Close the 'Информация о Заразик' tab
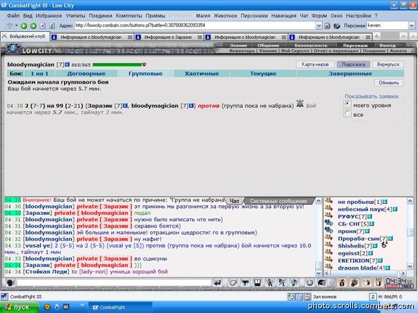Screen dimensions: 418x313 tap(200, 38)
